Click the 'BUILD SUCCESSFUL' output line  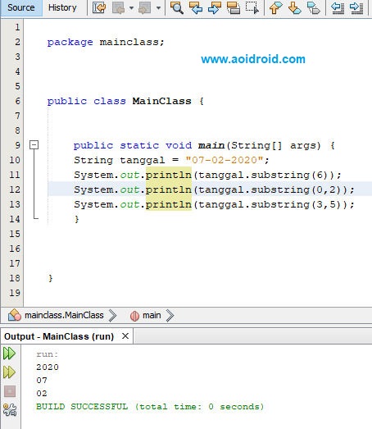(x=150, y=407)
